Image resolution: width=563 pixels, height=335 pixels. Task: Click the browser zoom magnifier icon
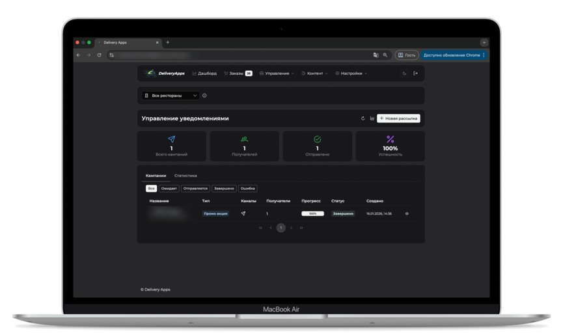click(x=385, y=55)
